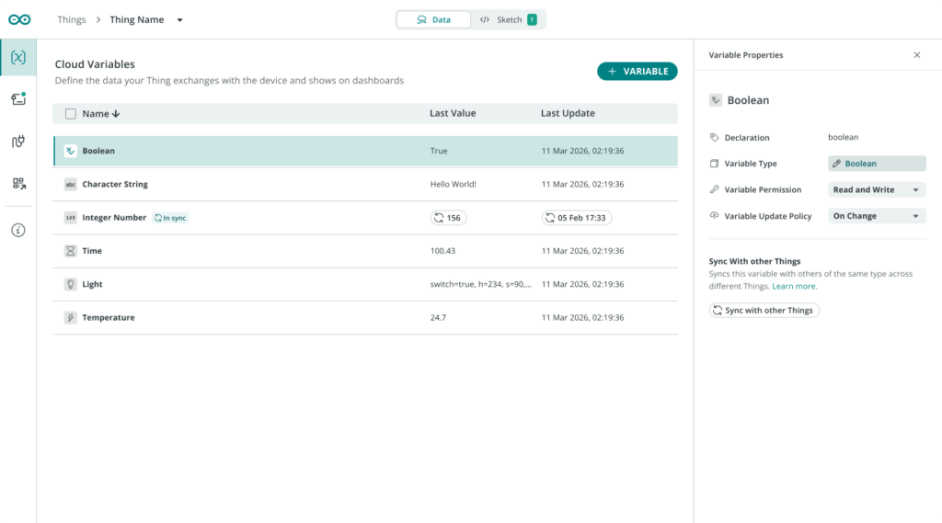Open the device setup sidebar icon
This screenshot has height=523, width=942.
pyautogui.click(x=18, y=99)
